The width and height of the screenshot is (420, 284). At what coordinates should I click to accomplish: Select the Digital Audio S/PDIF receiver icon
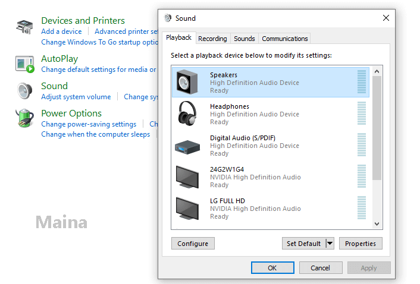pos(187,147)
